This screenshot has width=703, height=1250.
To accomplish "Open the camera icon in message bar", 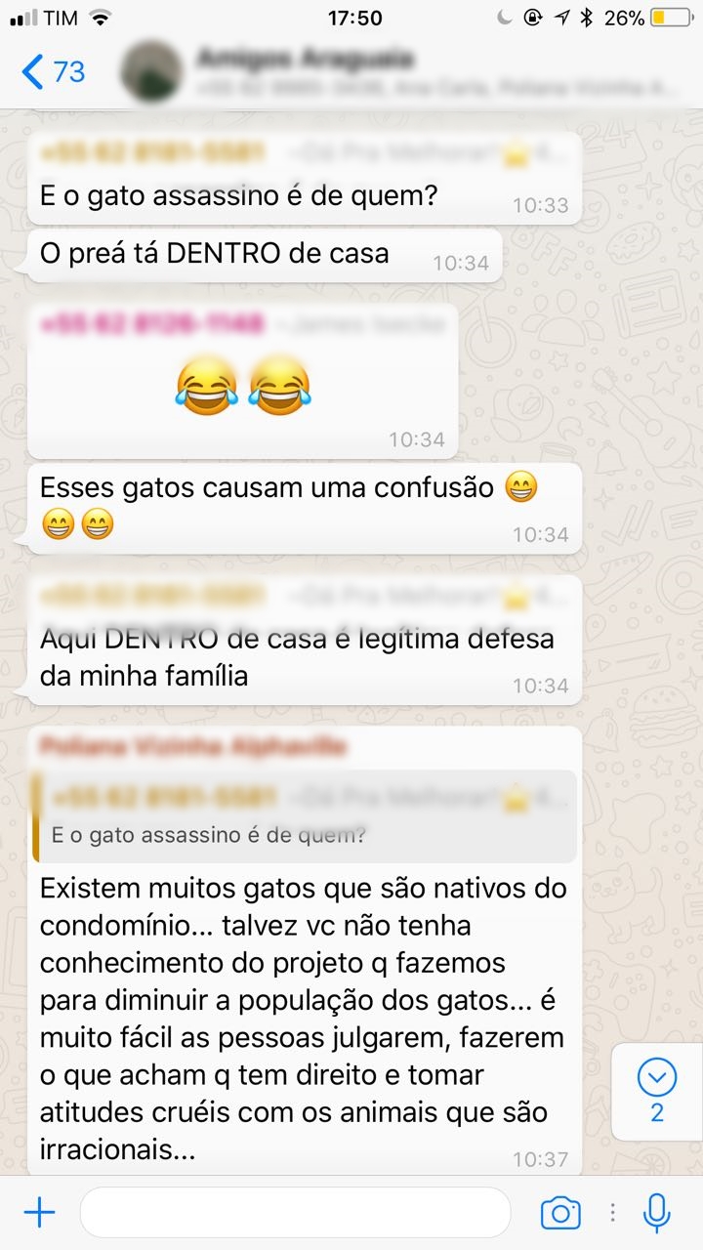I will click(x=560, y=1213).
